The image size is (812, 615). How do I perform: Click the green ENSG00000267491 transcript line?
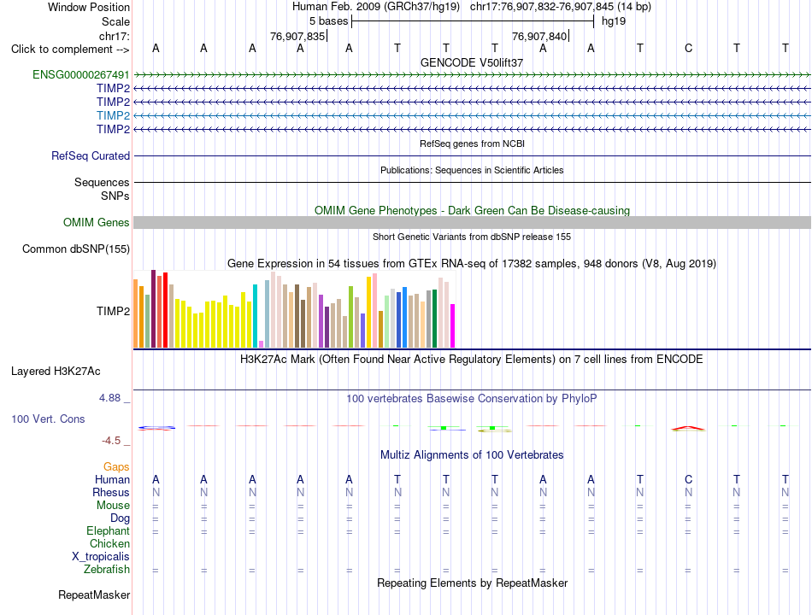(472, 75)
